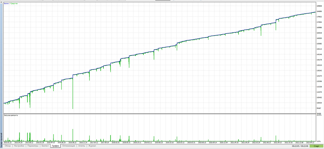Click the 2023.04.13 date label
This screenshot has width=324, height=149.
[x=310, y=142]
